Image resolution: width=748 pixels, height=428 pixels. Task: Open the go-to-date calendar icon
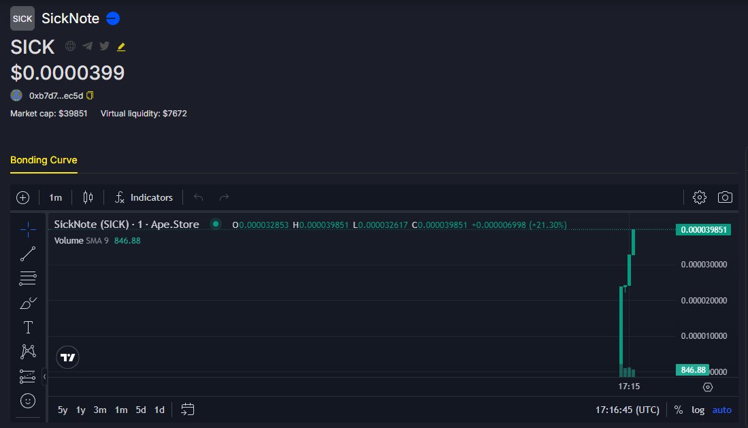point(187,410)
